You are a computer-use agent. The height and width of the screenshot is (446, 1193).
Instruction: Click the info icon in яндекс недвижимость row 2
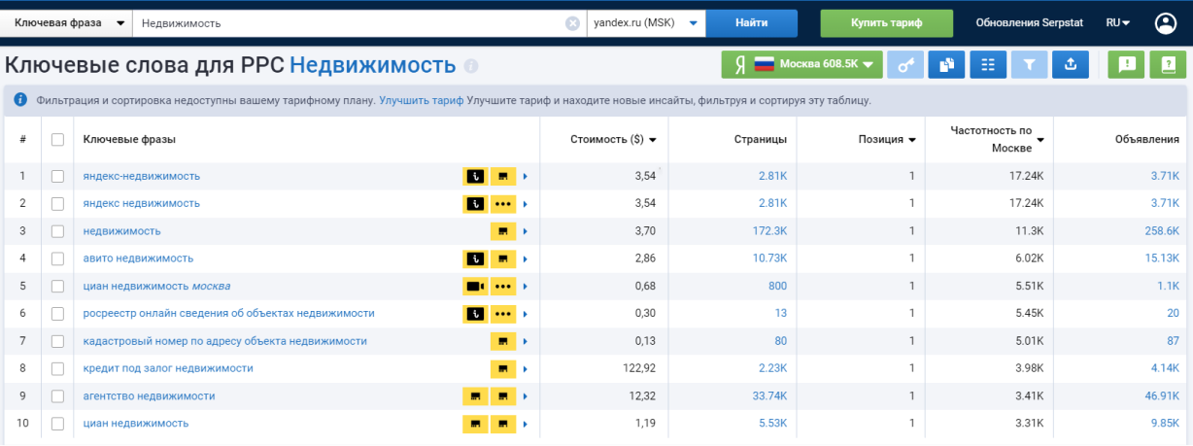pyautogui.click(x=474, y=204)
